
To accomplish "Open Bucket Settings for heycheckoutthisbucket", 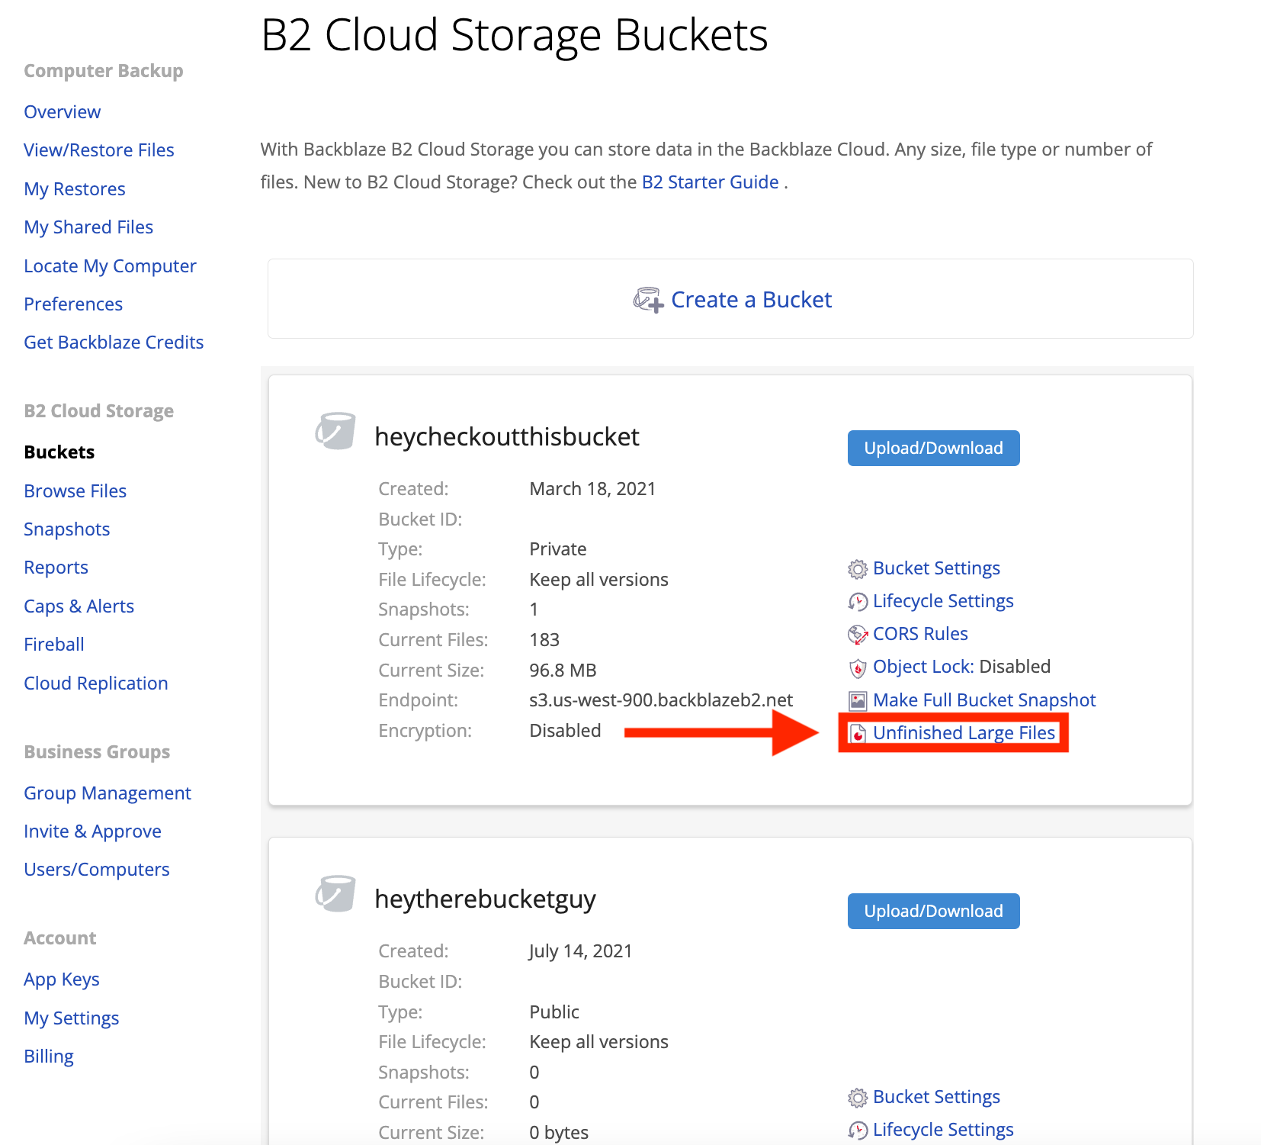I will coord(936,568).
